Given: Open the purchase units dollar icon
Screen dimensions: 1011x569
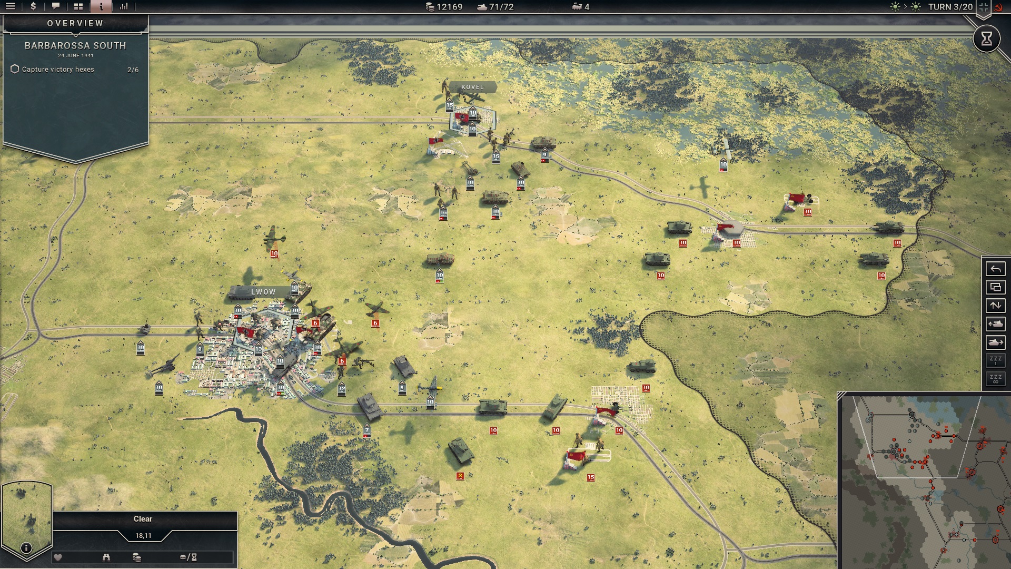Looking at the screenshot, I should click(x=33, y=6).
